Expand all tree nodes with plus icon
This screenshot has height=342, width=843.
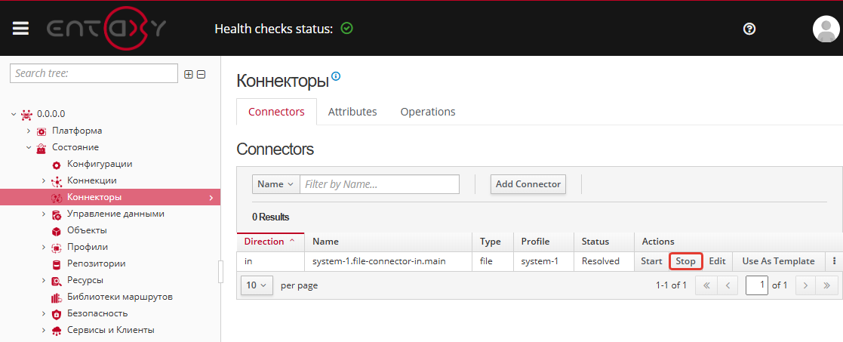189,74
